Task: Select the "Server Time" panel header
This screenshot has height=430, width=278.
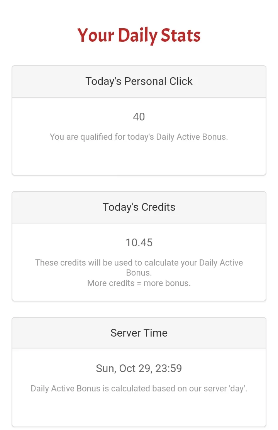Action: tap(139, 333)
